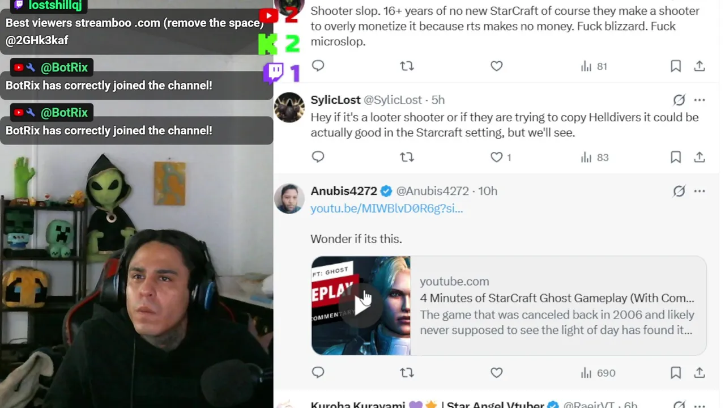Reply to SylicLost's tweet
The width and height of the screenshot is (725, 408).
(x=318, y=157)
